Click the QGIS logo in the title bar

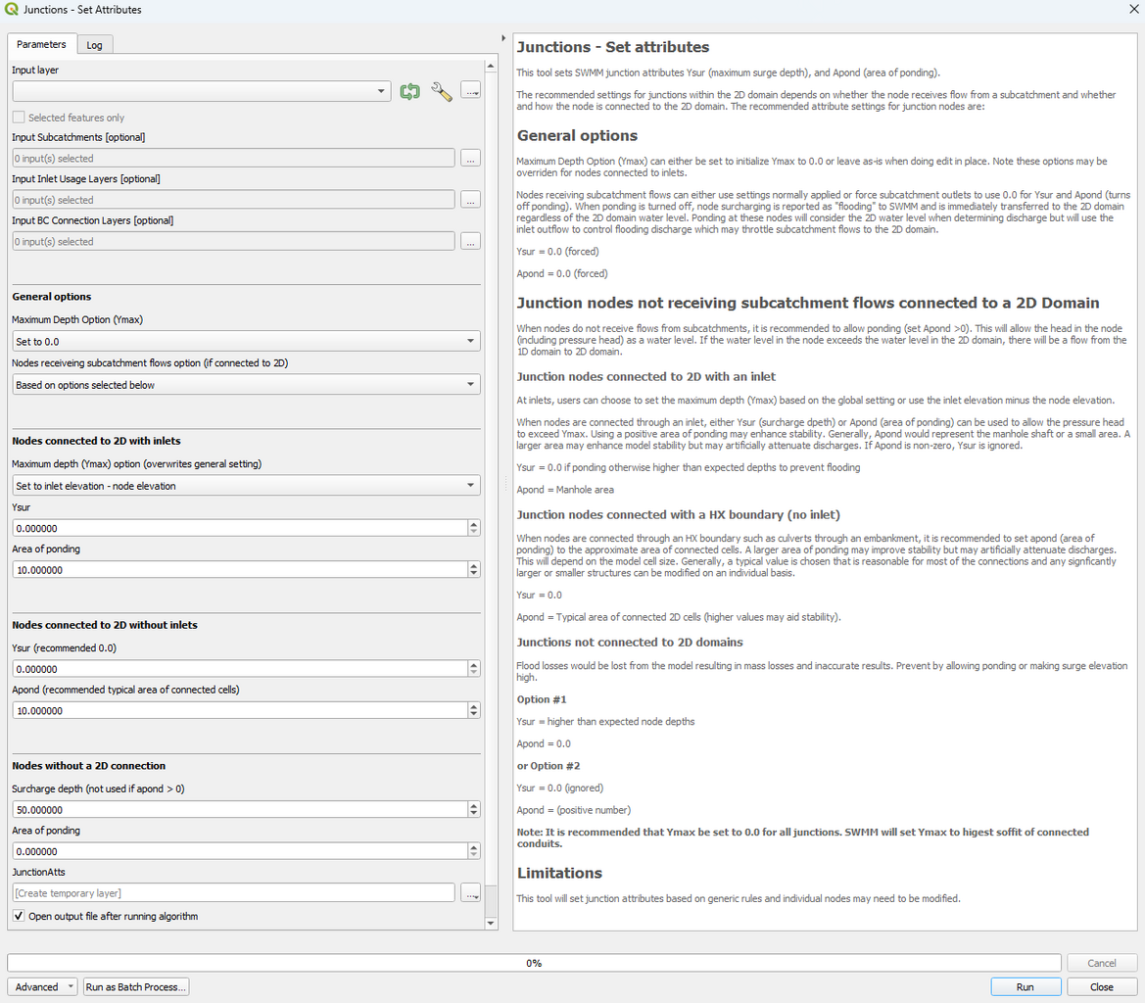[x=11, y=10]
